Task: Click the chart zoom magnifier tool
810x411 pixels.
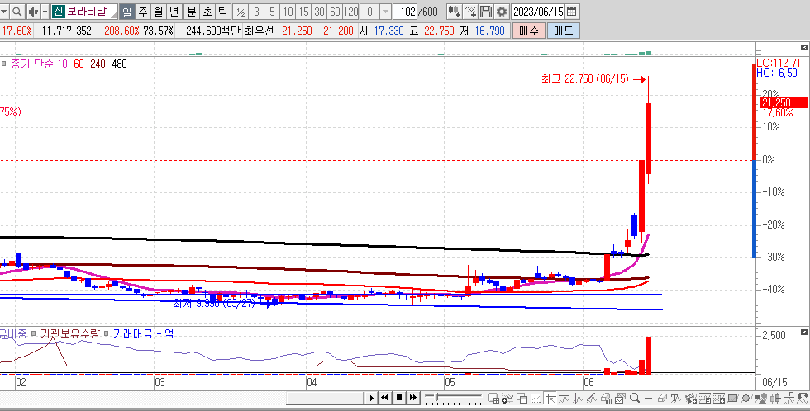Action: pos(635,398)
